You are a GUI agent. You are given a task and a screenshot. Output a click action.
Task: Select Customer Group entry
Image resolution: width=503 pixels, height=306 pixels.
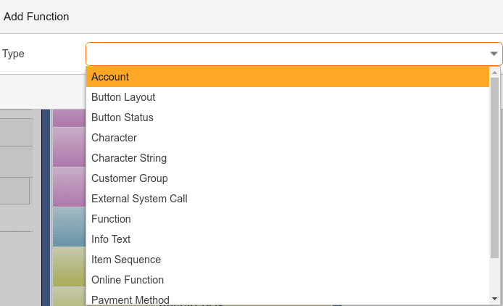(x=288, y=178)
